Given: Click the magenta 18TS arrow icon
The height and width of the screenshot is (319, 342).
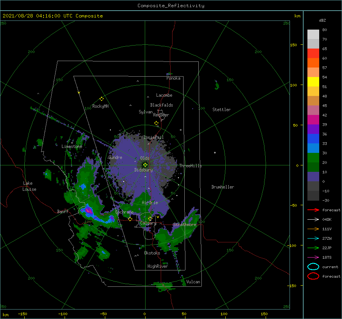Looking at the screenshot, I should pyautogui.click(x=313, y=257).
